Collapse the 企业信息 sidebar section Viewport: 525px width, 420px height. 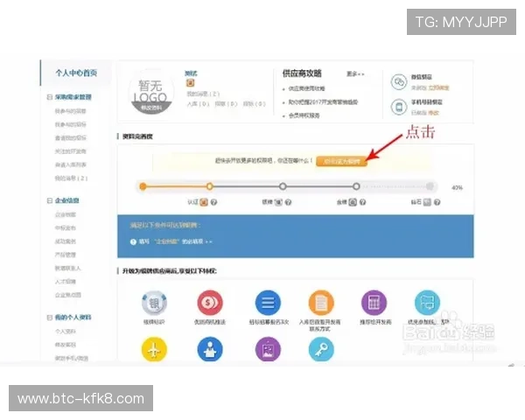pyautogui.click(x=50, y=200)
